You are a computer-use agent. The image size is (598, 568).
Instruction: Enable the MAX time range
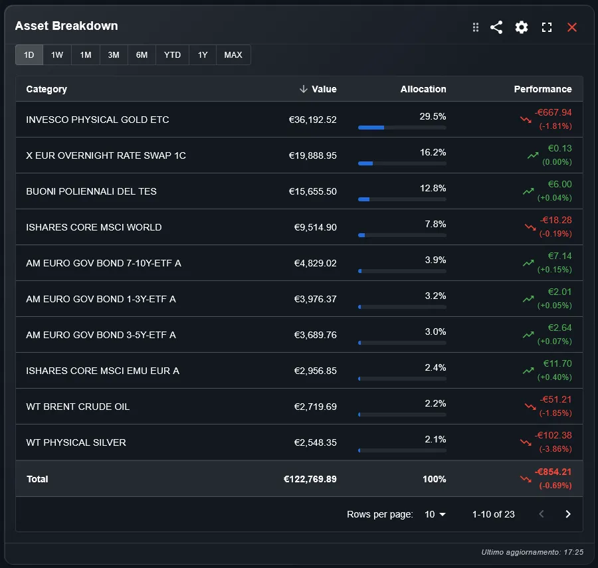tap(233, 54)
